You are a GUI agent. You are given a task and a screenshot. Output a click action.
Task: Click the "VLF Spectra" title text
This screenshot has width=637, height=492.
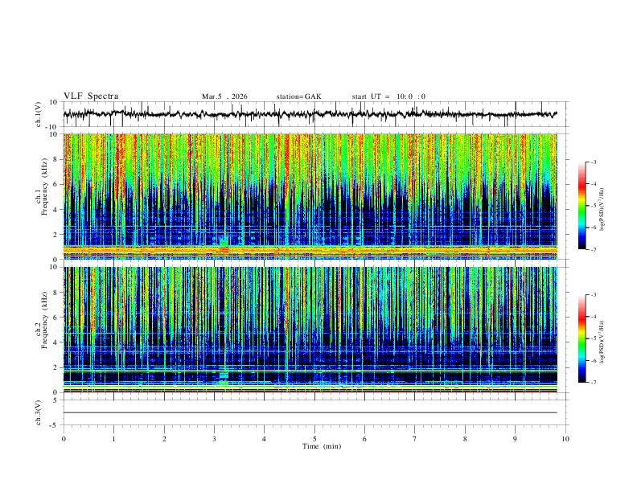91,96
